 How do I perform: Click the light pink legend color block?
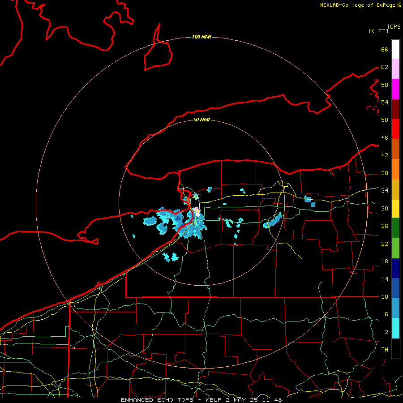(395, 69)
